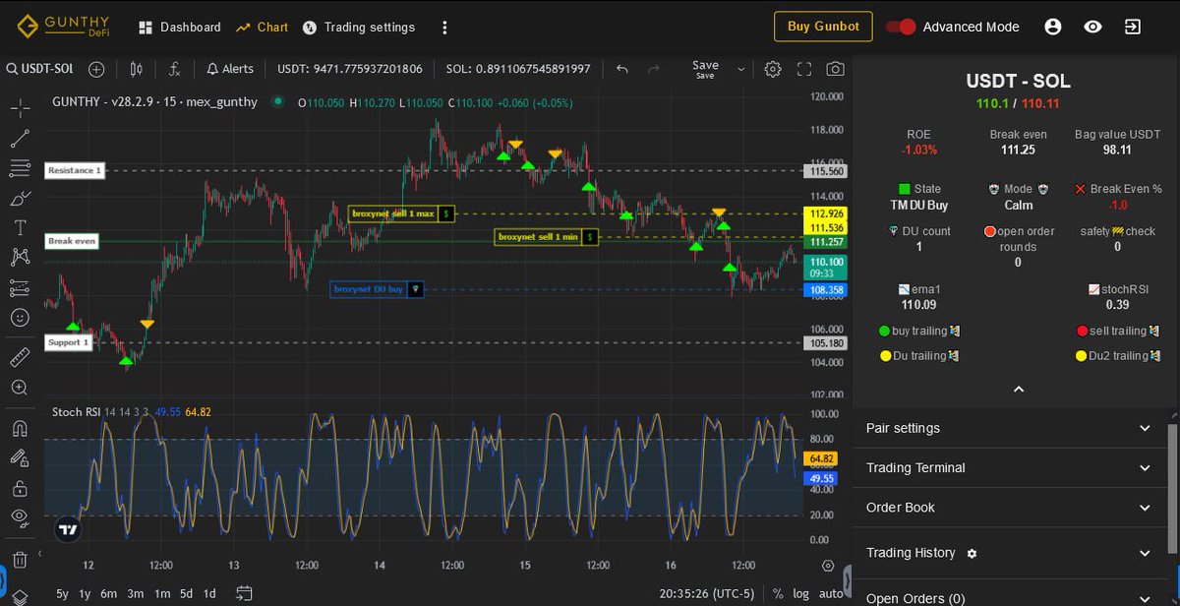
Task: Toggle the auto scale button
Action: point(831,594)
